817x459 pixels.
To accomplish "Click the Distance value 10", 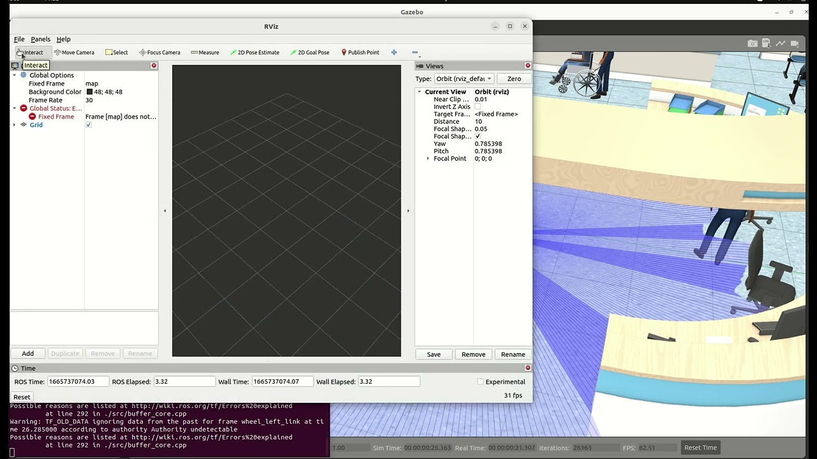I will (478, 122).
